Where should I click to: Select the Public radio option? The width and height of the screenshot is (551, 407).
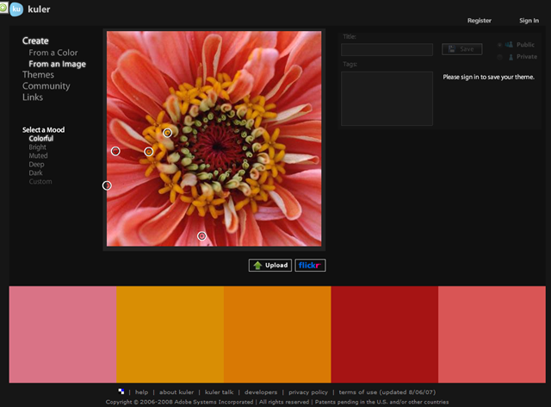click(499, 45)
